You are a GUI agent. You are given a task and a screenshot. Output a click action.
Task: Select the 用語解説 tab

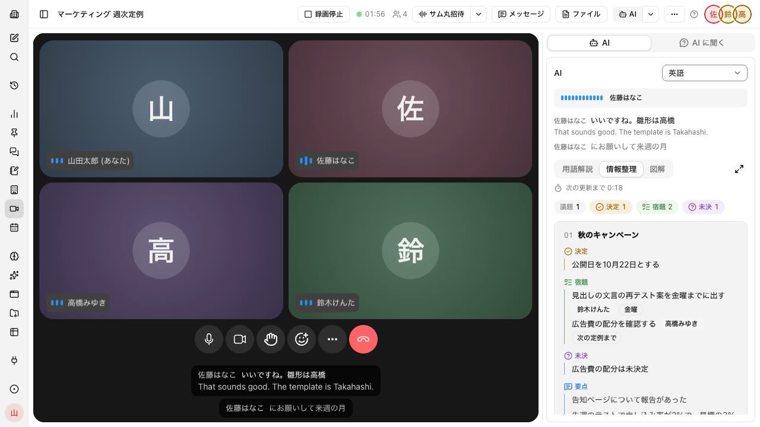click(577, 169)
